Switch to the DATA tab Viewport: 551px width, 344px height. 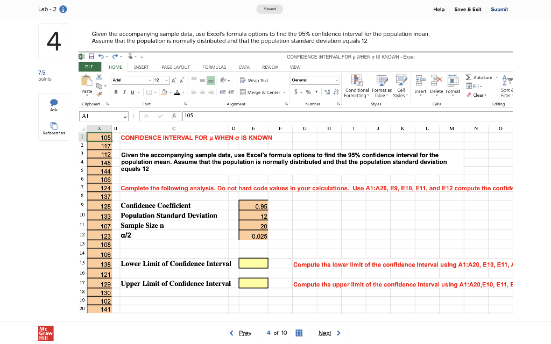tap(244, 67)
